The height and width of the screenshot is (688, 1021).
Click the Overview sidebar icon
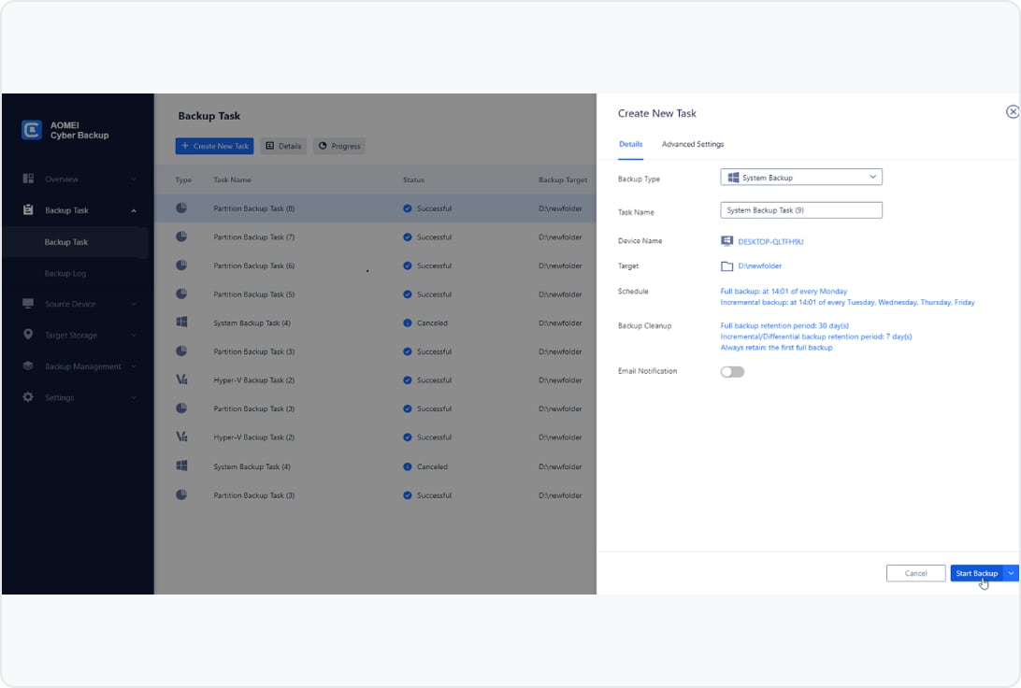click(28, 179)
